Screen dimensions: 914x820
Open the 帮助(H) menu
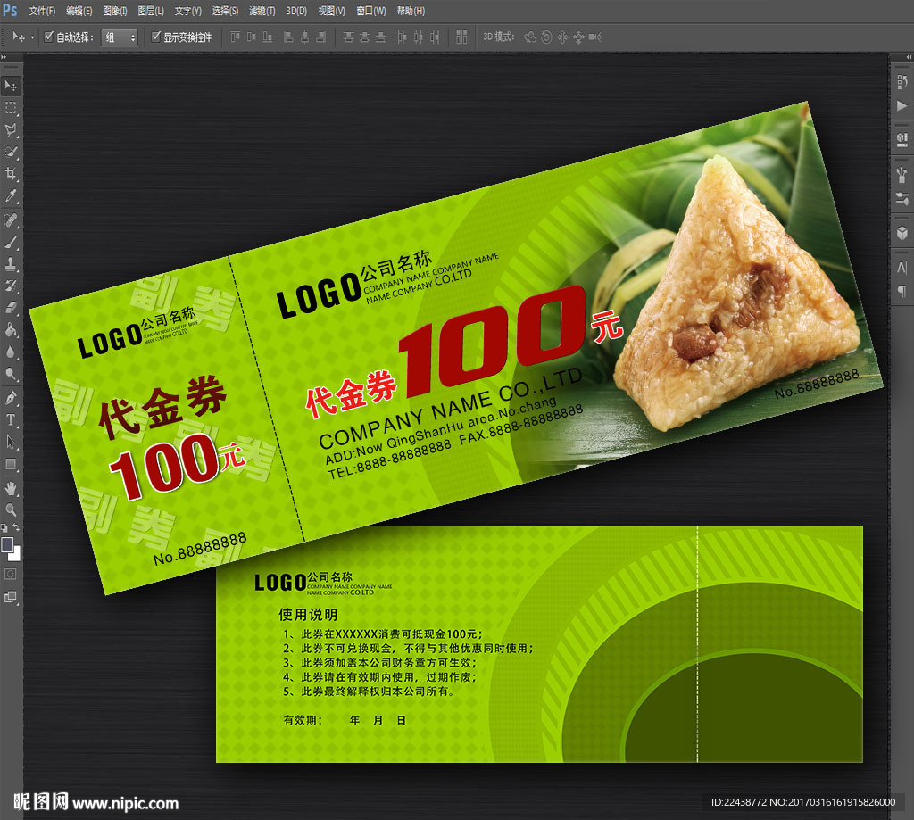[x=411, y=11]
